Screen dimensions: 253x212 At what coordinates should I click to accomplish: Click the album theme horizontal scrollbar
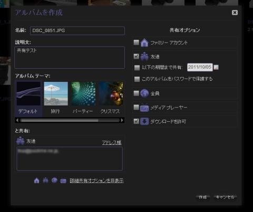tap(70, 120)
